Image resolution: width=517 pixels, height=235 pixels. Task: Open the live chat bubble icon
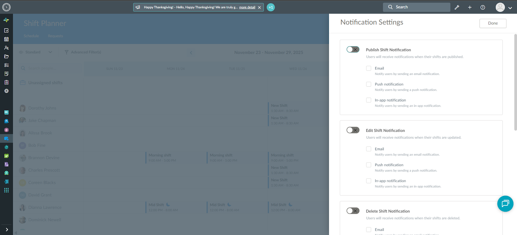[505, 204]
